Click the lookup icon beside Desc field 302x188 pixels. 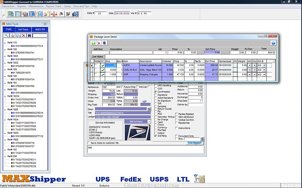tap(149, 109)
